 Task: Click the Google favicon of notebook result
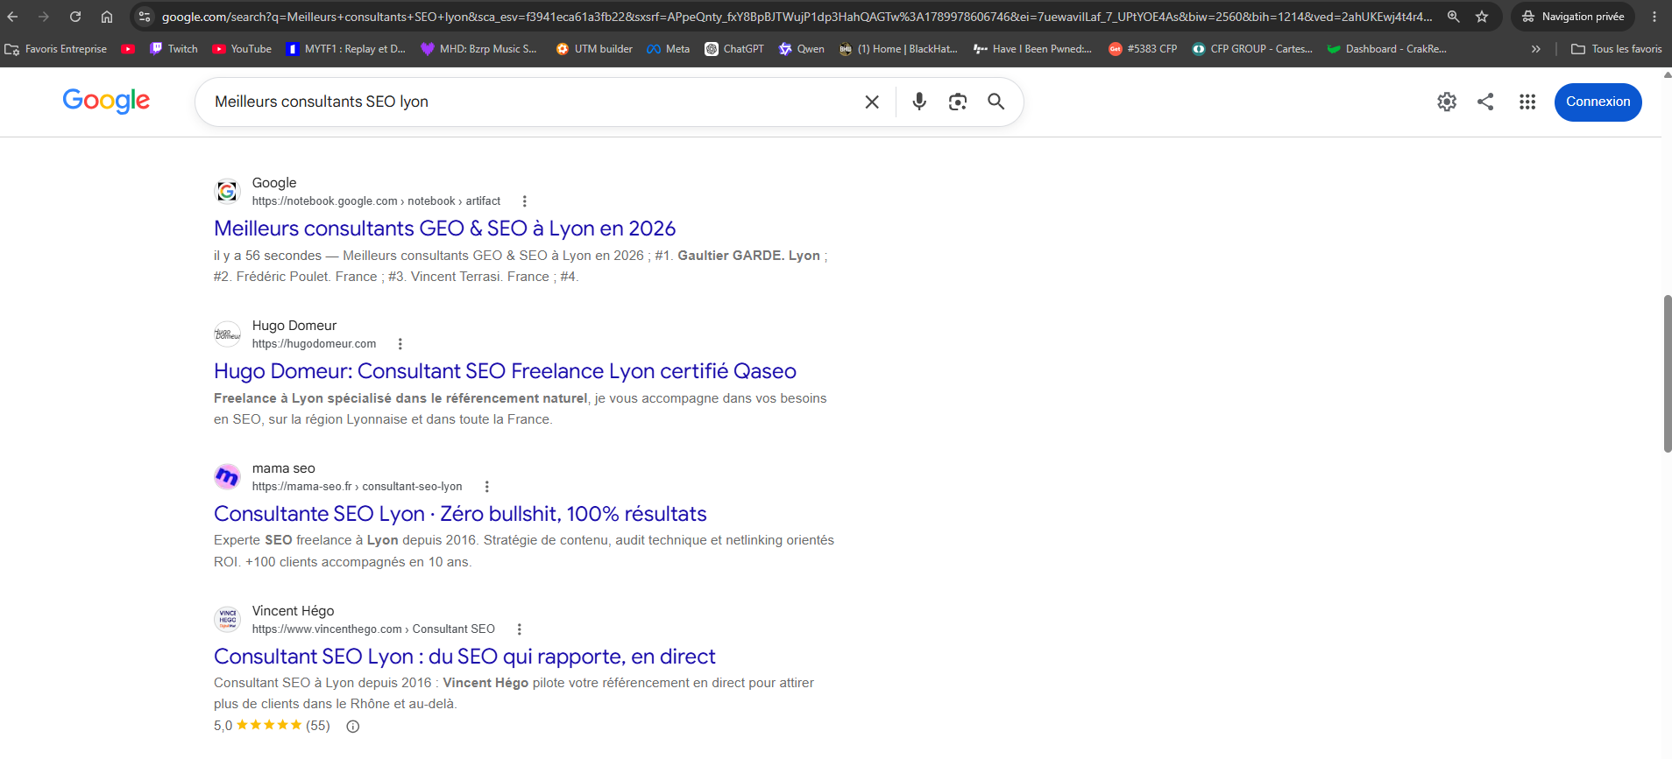(x=228, y=191)
